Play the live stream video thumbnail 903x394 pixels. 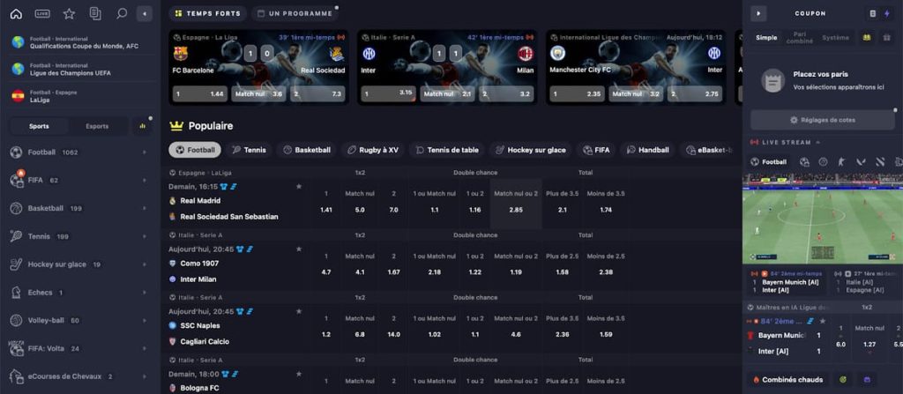pos(823,219)
